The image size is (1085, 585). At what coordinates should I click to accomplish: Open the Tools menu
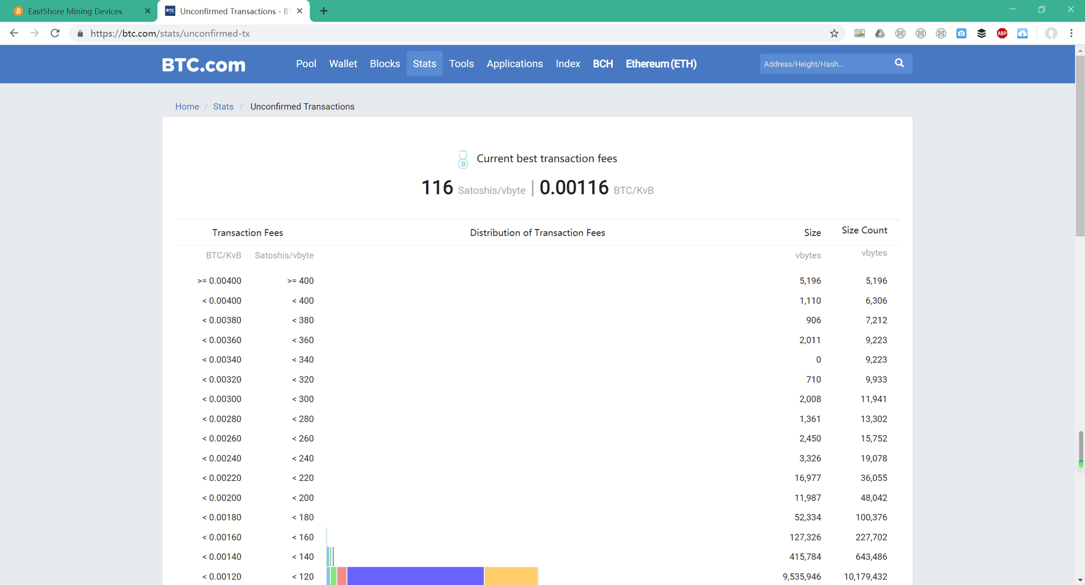pyautogui.click(x=462, y=64)
